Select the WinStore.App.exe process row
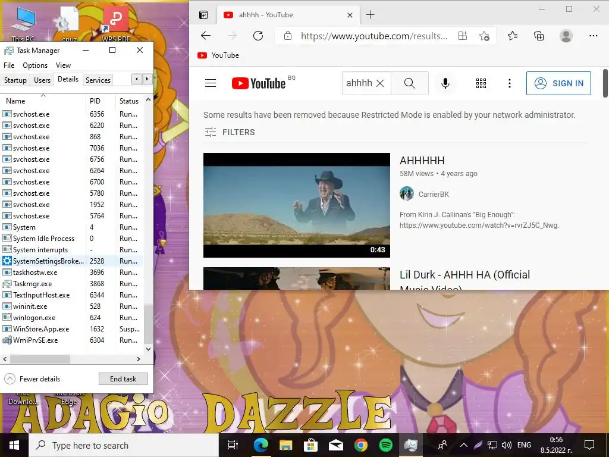 (x=72, y=328)
